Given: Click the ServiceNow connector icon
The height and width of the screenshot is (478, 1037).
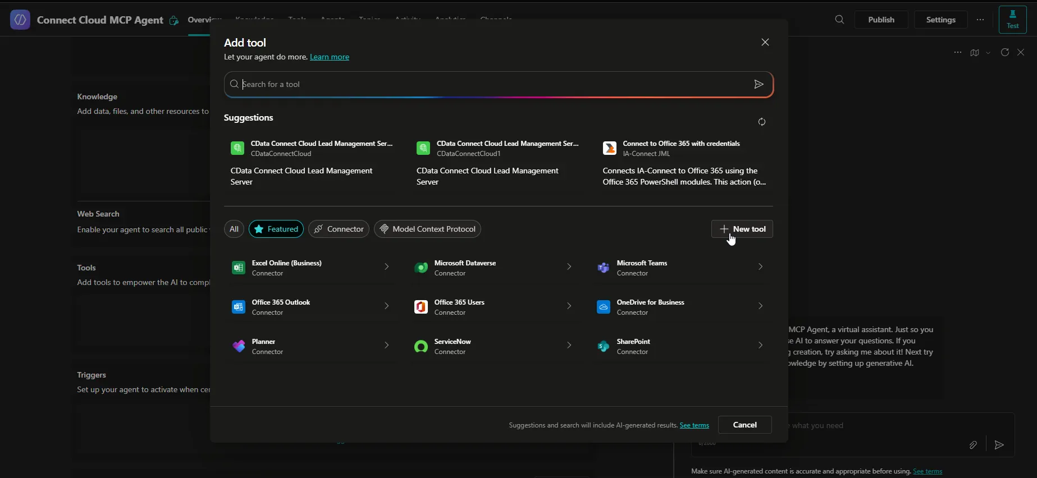Looking at the screenshot, I should point(421,346).
